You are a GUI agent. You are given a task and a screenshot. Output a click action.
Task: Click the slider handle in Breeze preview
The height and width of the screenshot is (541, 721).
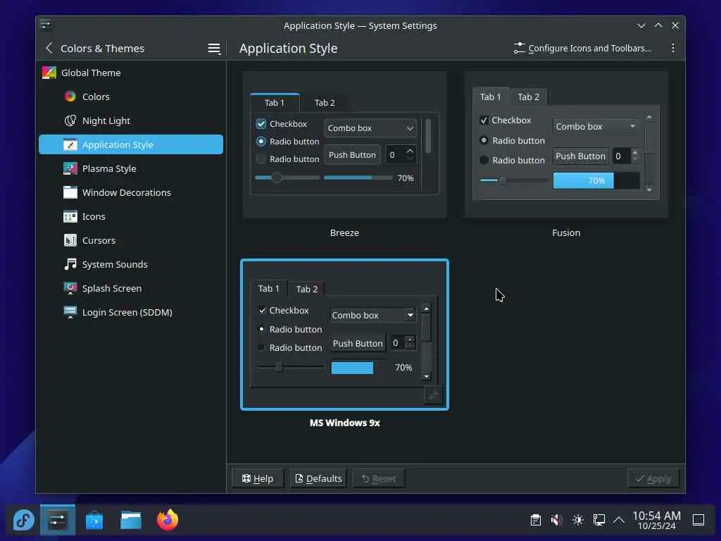click(x=276, y=178)
